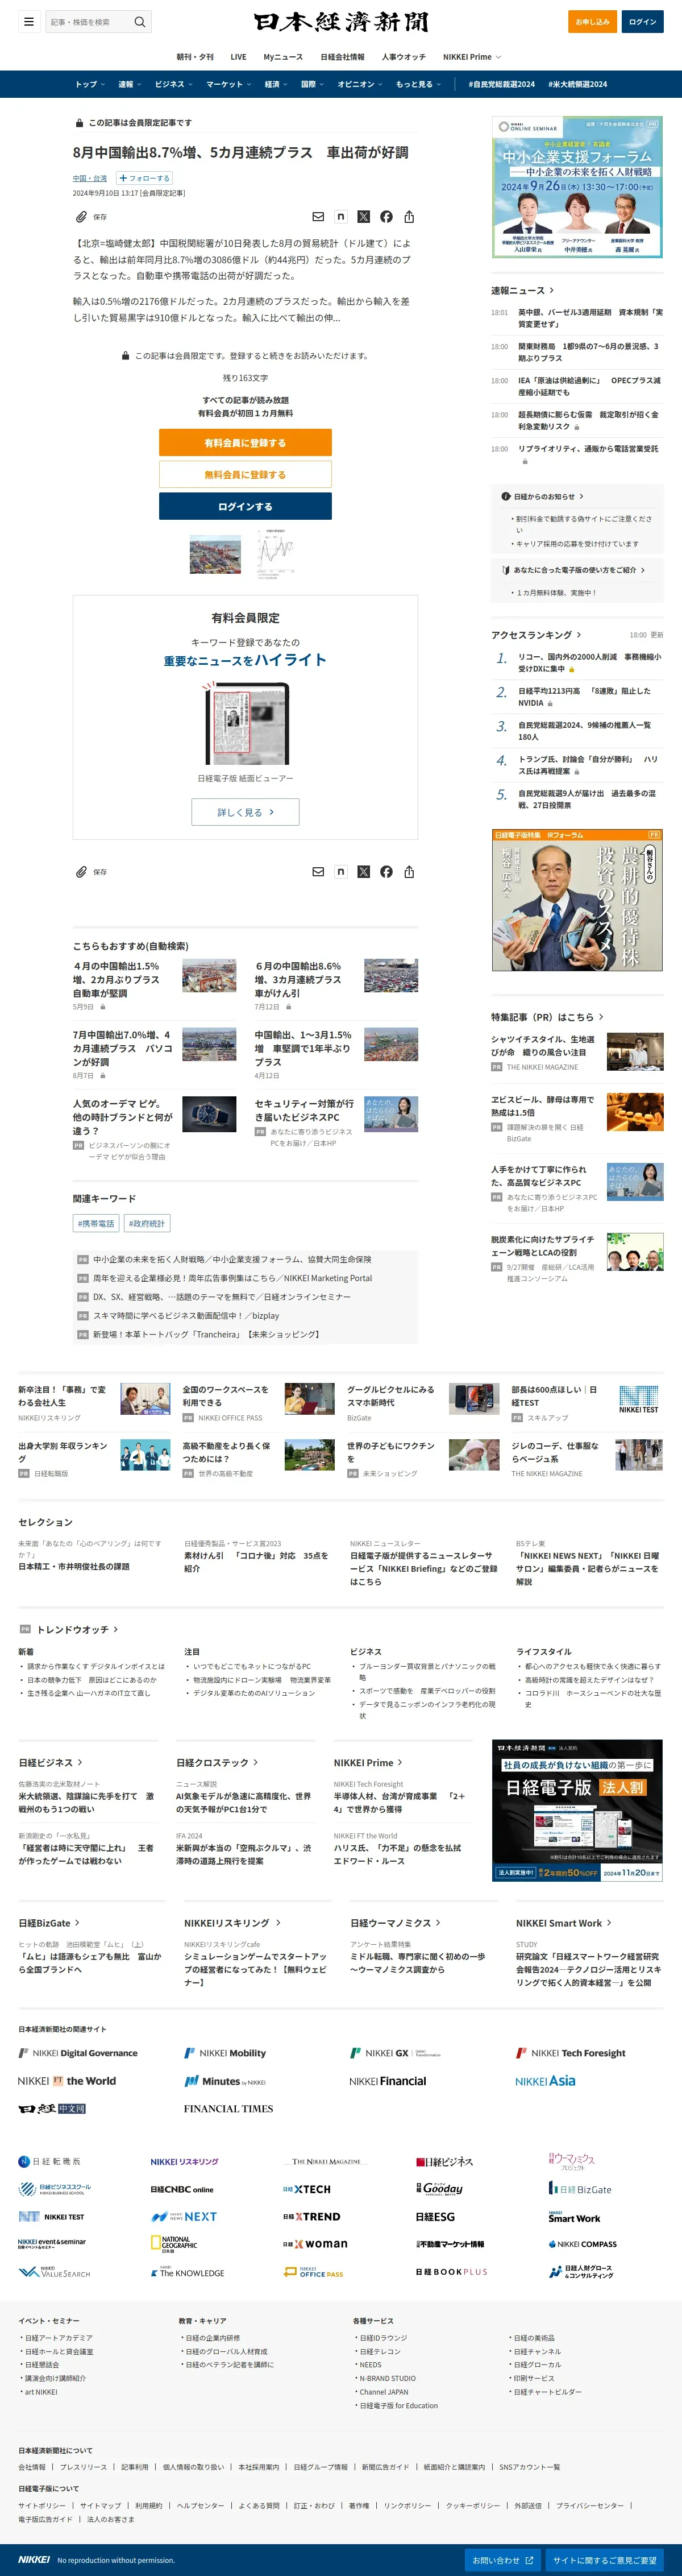Screen dimensions: 682x2576
Task: Select the #携帯電話 keyword tag
Action: tap(96, 1223)
